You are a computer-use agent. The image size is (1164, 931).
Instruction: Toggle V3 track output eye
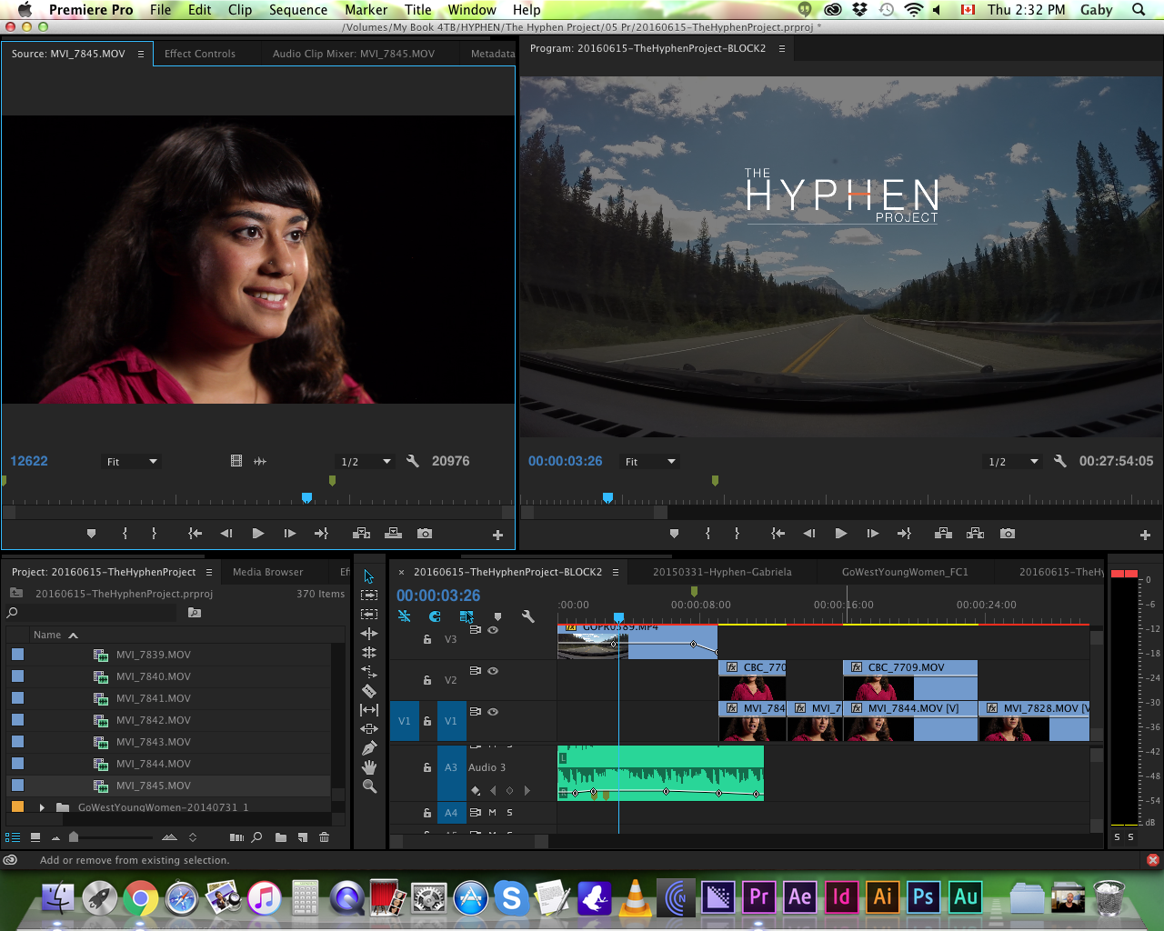493,630
